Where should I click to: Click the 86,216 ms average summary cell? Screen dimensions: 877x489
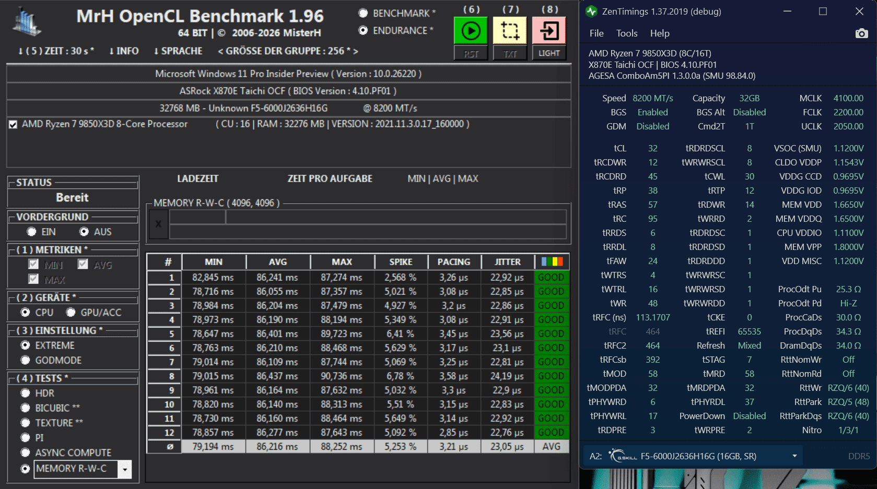277,447
